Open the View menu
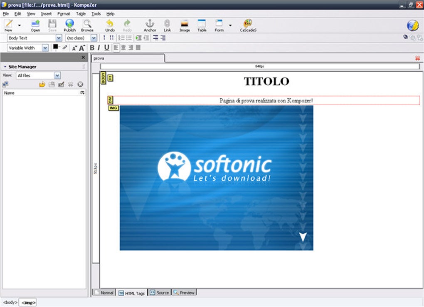424x307 pixels. pyautogui.click(x=31, y=14)
